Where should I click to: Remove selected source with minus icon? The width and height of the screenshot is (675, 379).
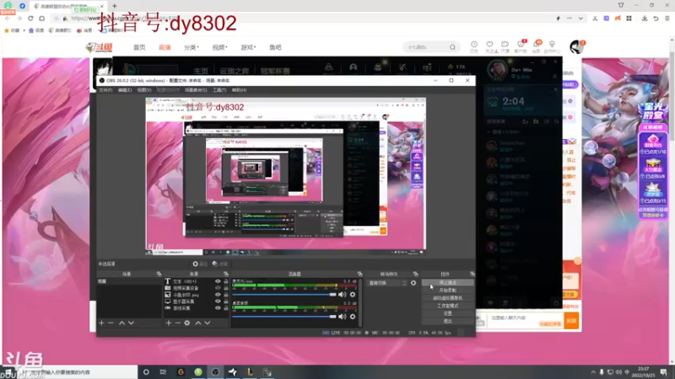pyautogui.click(x=178, y=323)
